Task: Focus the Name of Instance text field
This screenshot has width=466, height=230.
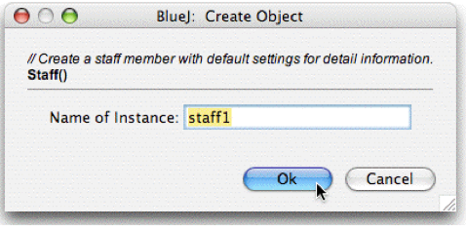Action: pos(297,118)
